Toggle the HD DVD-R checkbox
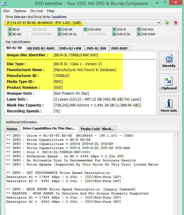Viewport: 184px width, 215px height. coord(30,29)
